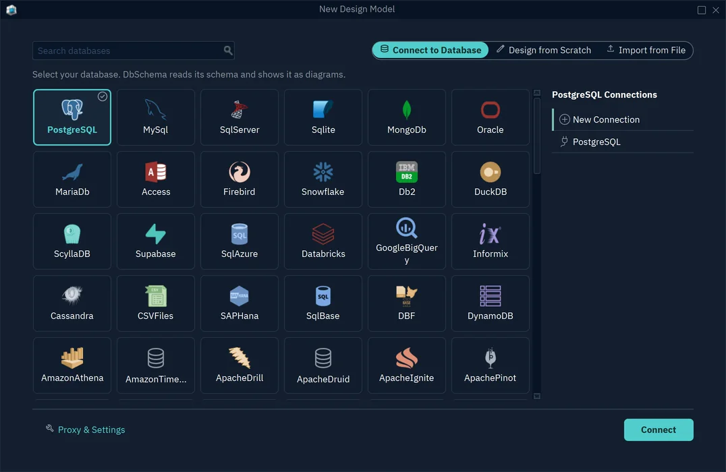Image resolution: width=726 pixels, height=472 pixels.
Task: Pick the ApacheDruid database tile
Action: point(323,365)
